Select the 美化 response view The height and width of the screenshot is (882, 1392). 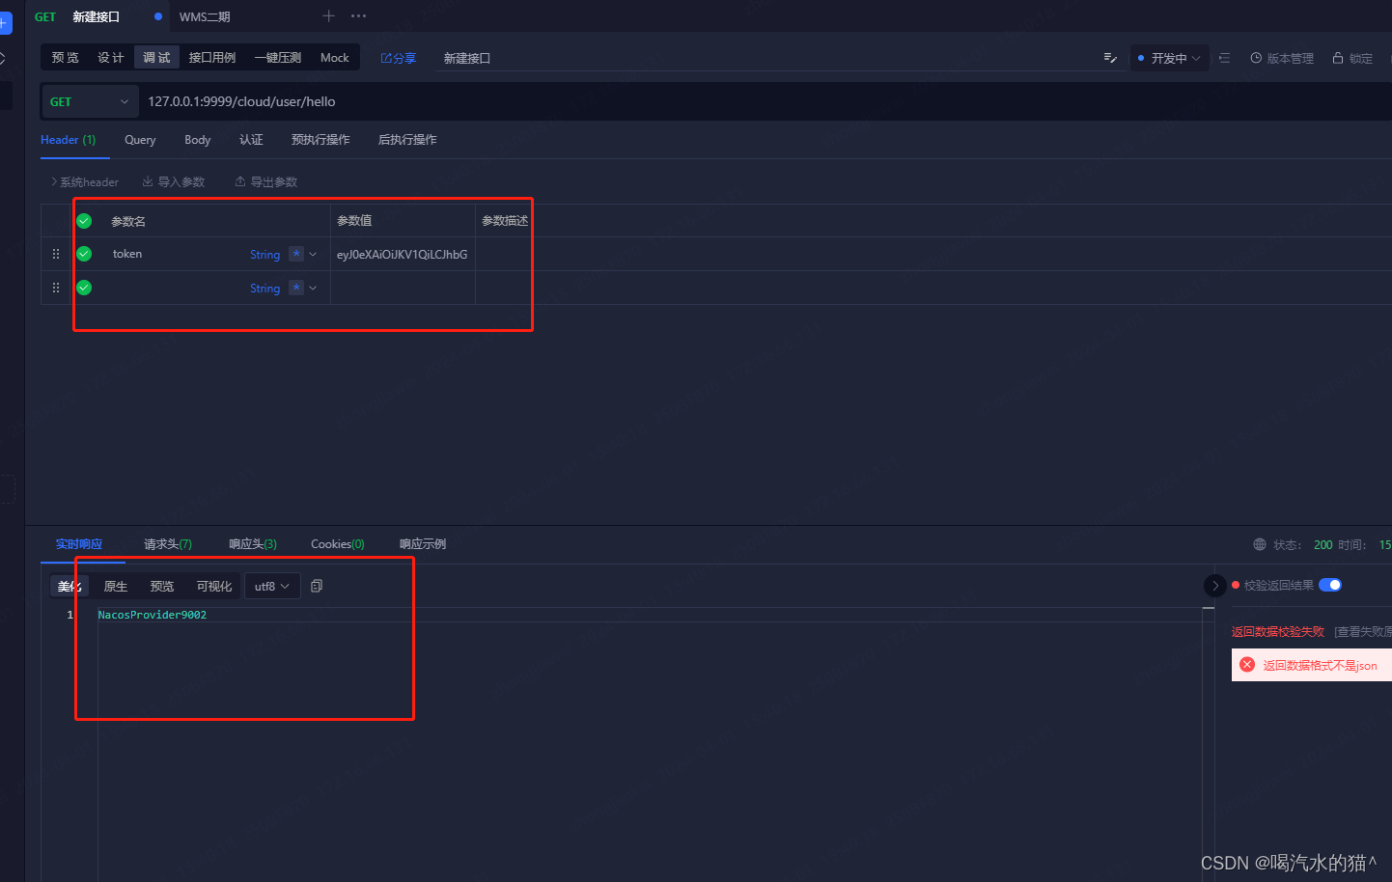tap(70, 586)
